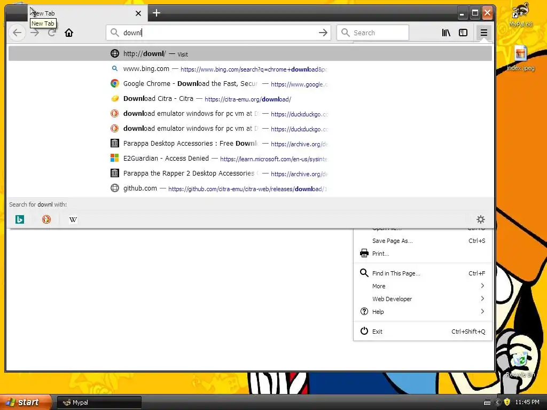547x410 pixels.
Task: Click the Mypal taskbar button
Action: [99, 403]
